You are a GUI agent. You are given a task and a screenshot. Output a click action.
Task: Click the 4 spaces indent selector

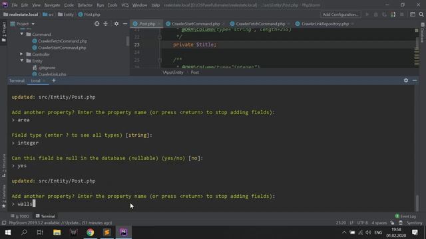click(x=379, y=223)
